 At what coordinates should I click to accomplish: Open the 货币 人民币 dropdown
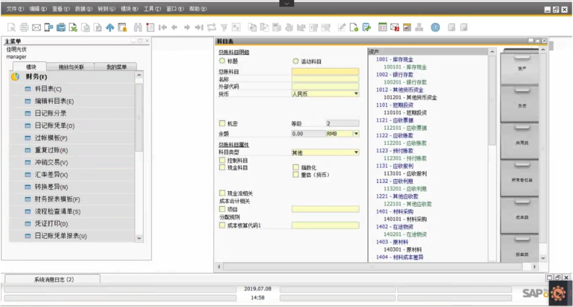pyautogui.click(x=356, y=94)
